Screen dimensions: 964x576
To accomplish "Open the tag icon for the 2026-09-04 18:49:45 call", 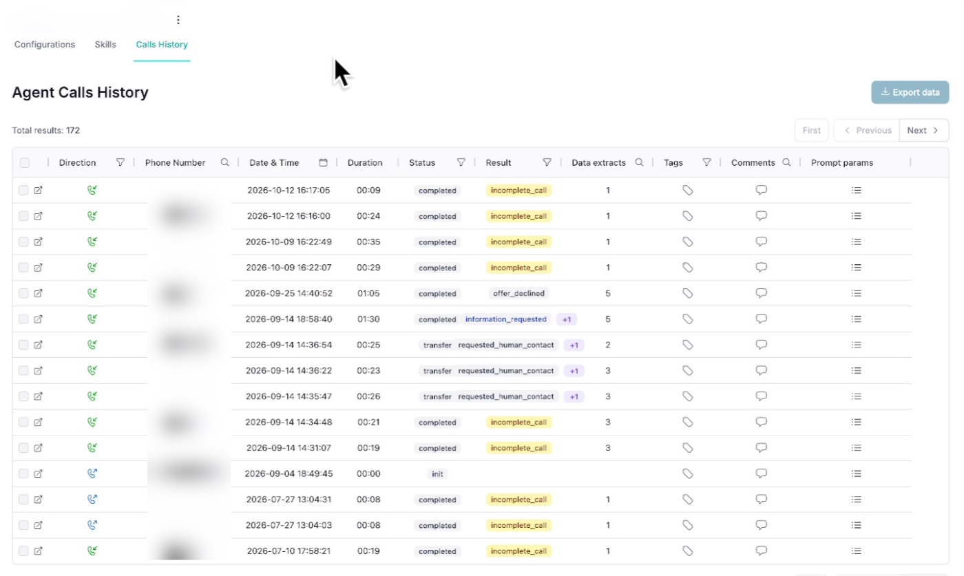I will (x=687, y=473).
